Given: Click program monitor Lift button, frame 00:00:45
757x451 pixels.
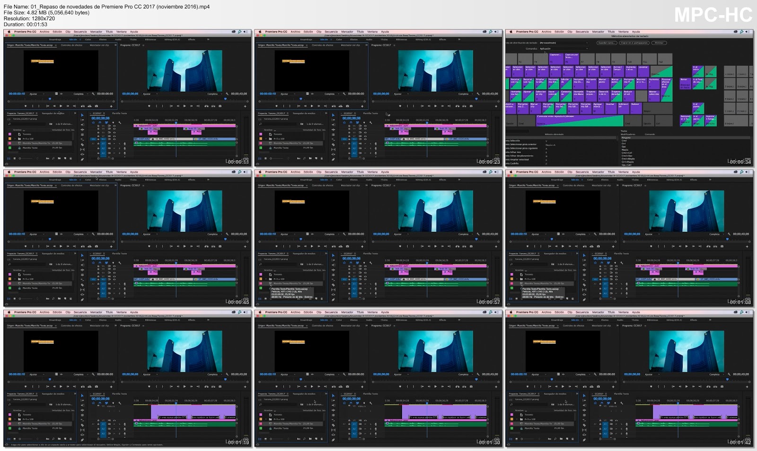Looking at the screenshot, I should point(206,246).
